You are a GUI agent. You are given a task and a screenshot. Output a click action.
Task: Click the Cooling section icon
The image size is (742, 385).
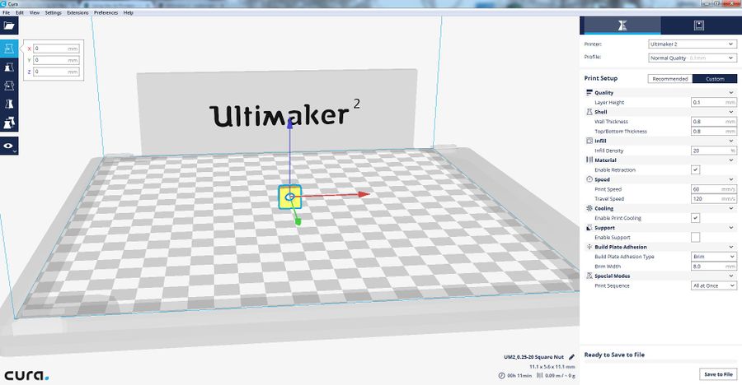tap(589, 208)
